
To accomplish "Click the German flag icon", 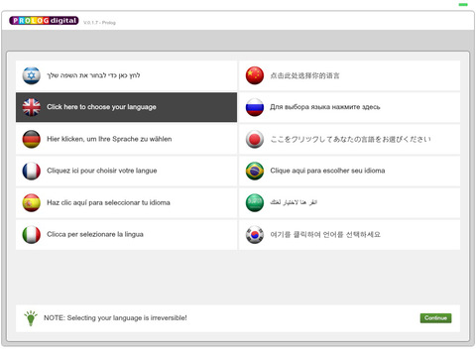I will point(32,139).
